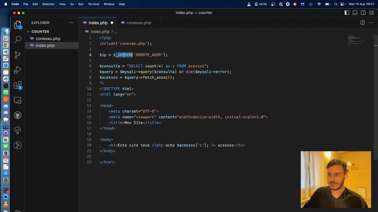The image size is (378, 212).
Task: Open the Apple menu
Action: (5, 4)
